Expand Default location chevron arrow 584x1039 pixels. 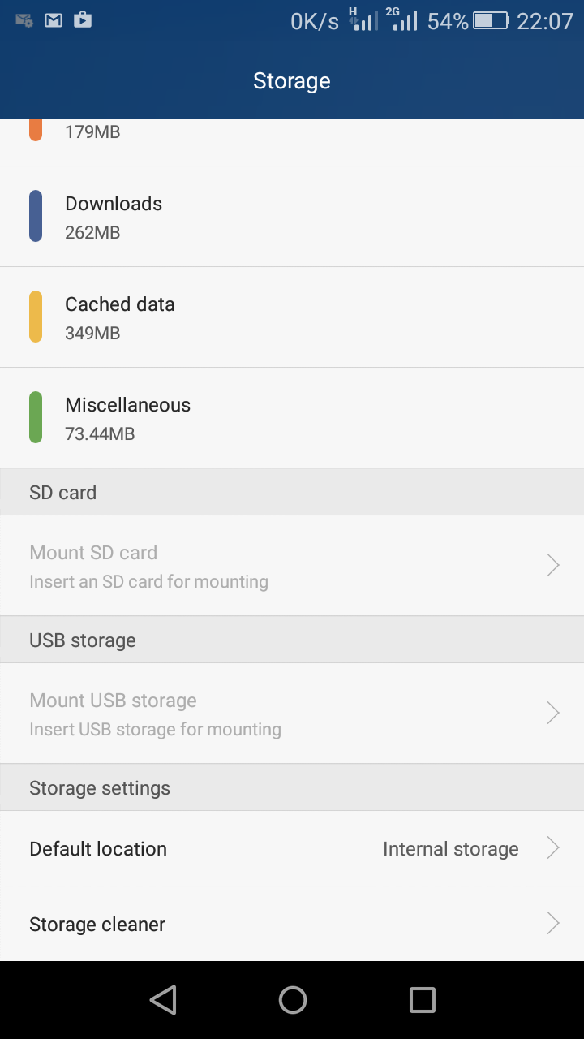553,848
